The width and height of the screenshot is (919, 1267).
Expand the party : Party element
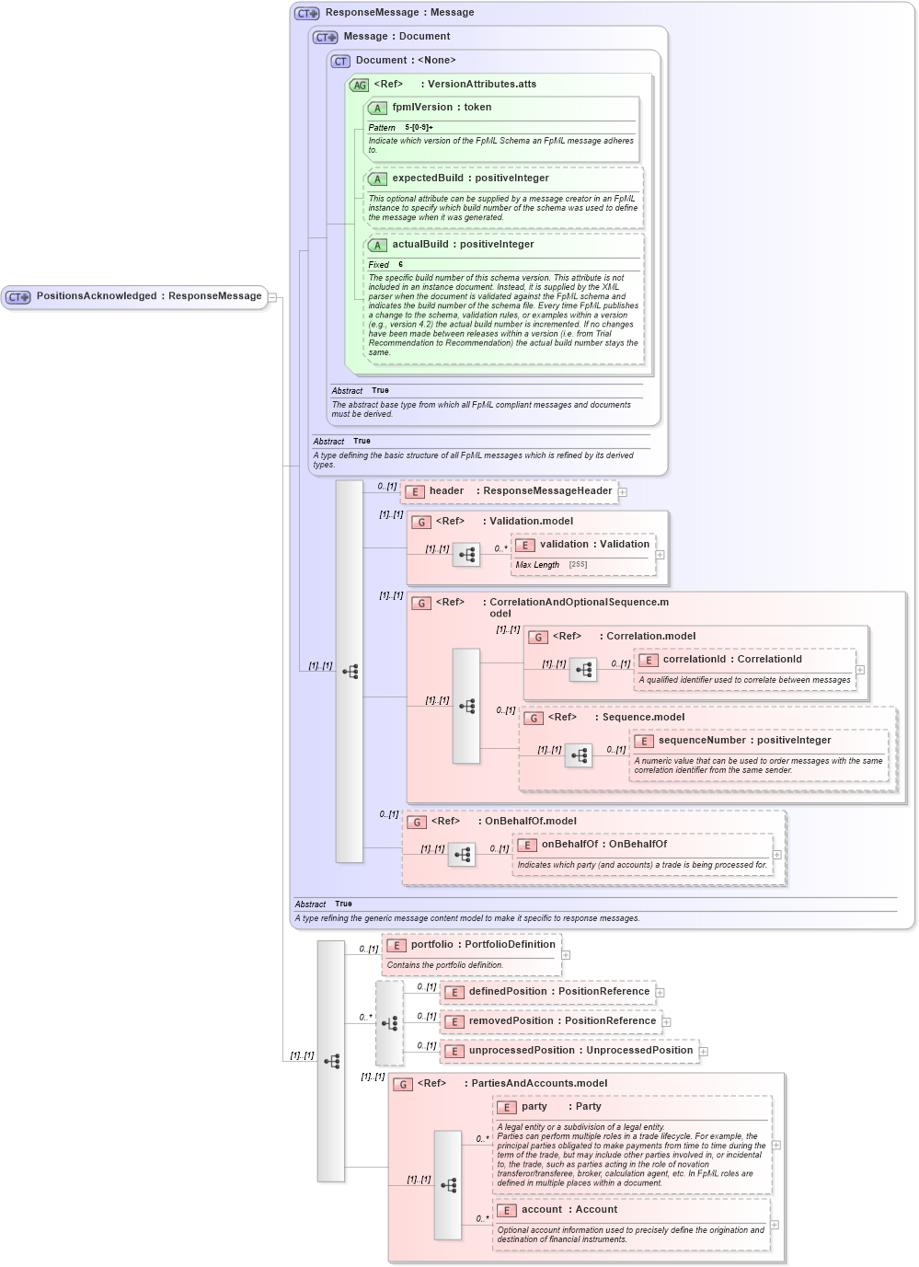click(x=776, y=1146)
